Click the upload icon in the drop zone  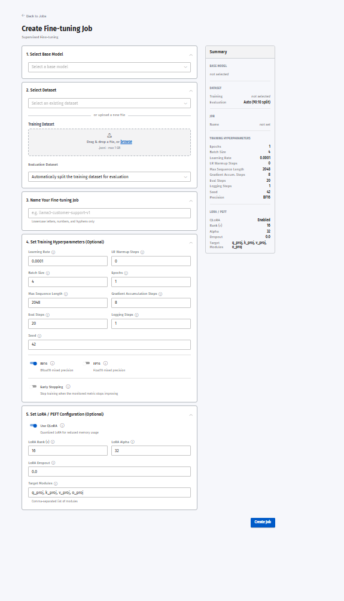[109, 135]
